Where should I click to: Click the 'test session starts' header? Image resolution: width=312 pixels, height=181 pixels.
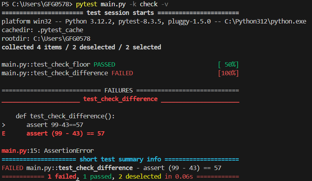120,13
